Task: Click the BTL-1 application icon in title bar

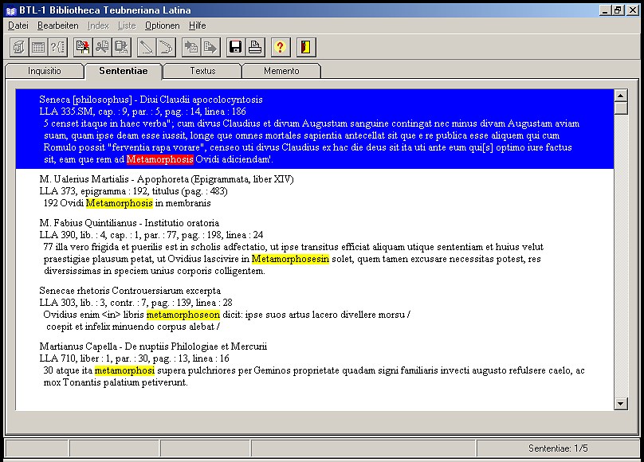Action: click(11, 10)
